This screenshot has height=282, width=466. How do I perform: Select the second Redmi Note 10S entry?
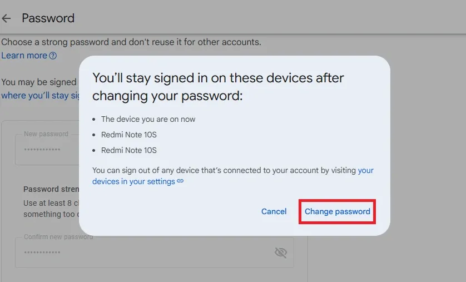tap(128, 150)
